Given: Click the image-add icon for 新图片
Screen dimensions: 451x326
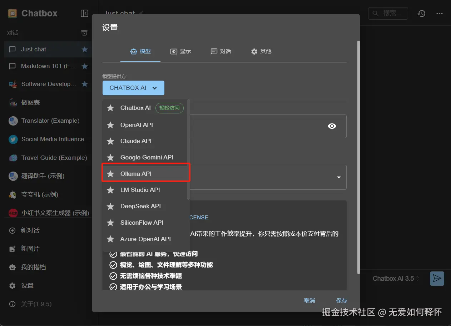Looking at the screenshot, I should pos(13,249).
